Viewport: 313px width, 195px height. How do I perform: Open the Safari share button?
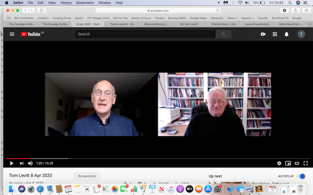[x=296, y=11]
